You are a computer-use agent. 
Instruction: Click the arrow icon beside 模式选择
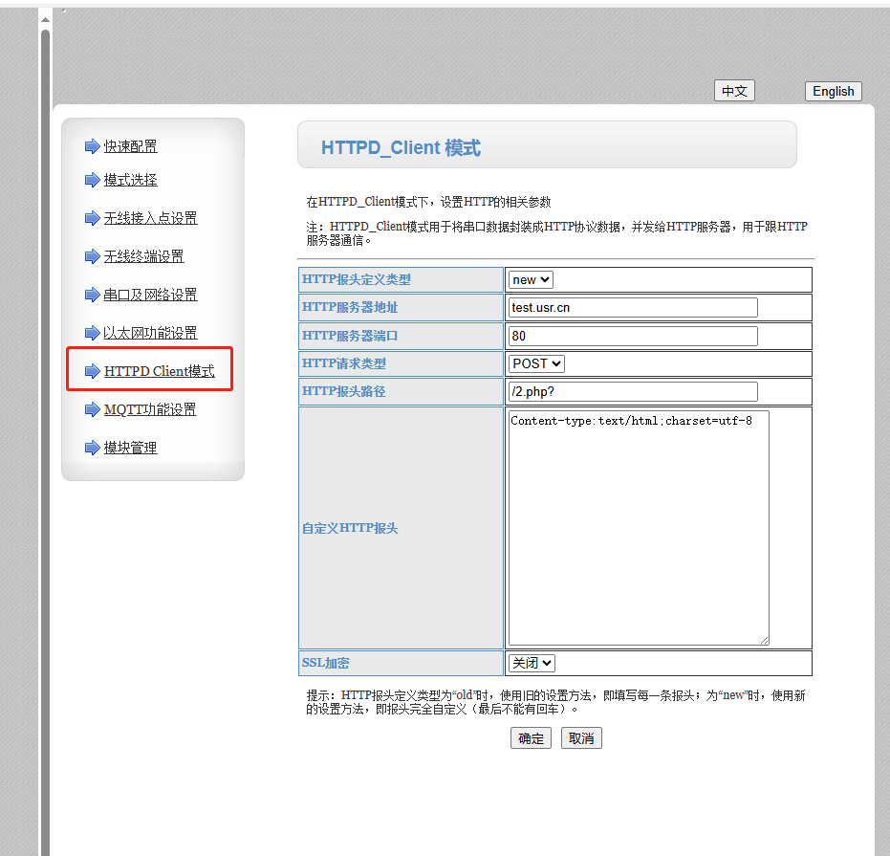click(x=92, y=180)
